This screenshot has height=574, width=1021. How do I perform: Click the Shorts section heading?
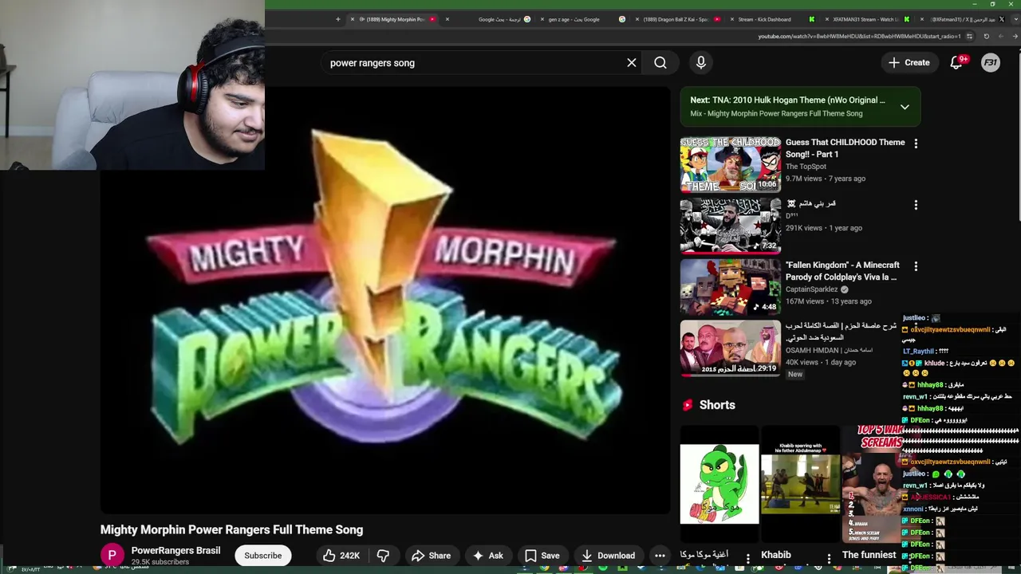[717, 405]
